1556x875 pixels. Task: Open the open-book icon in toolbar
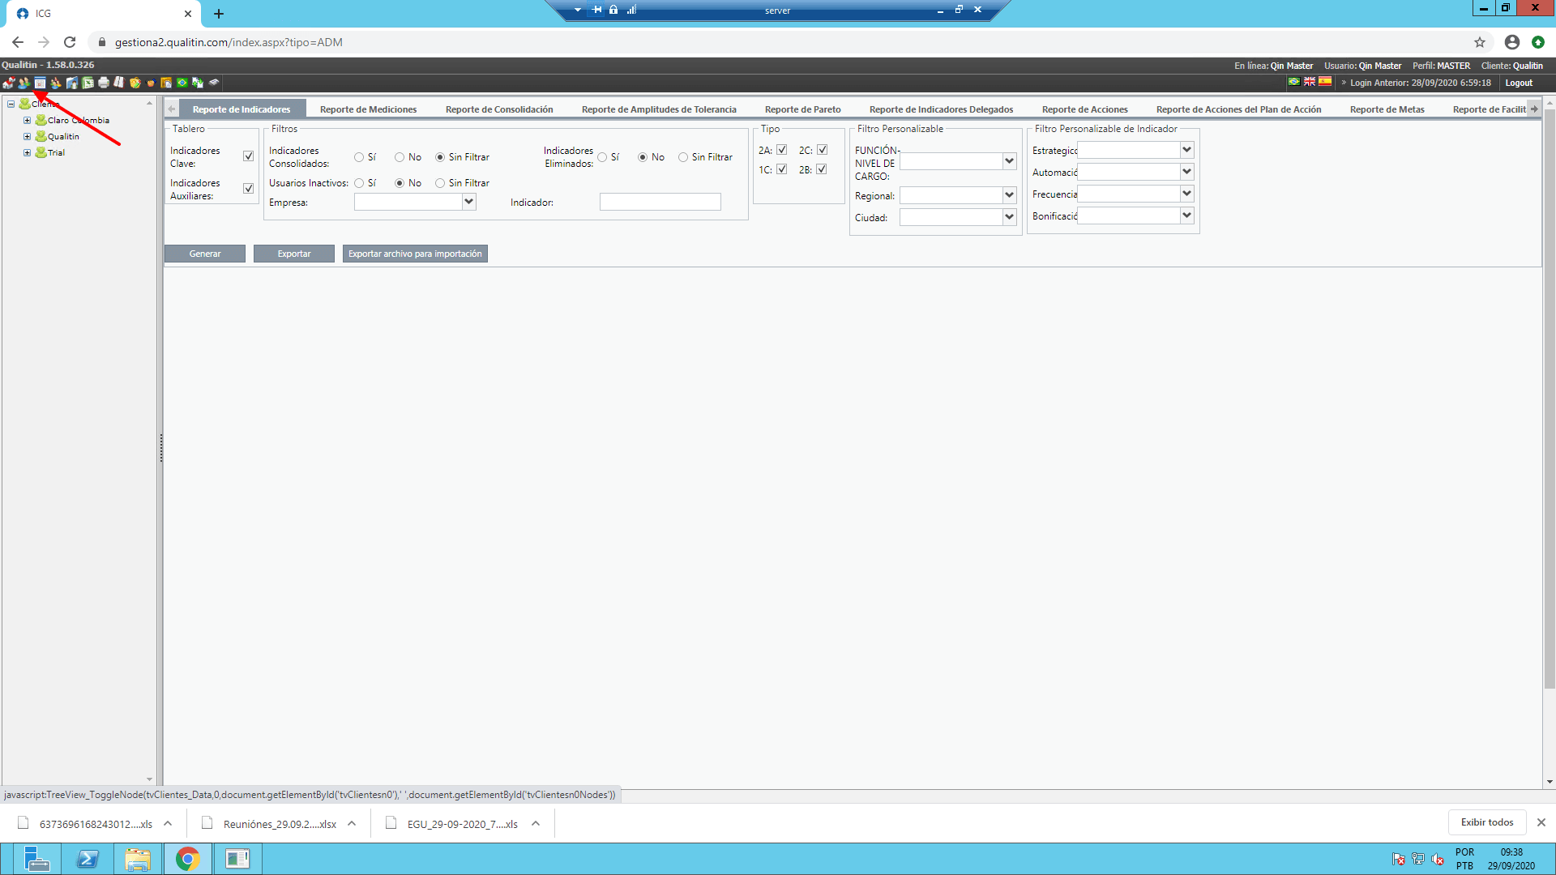[x=119, y=83]
